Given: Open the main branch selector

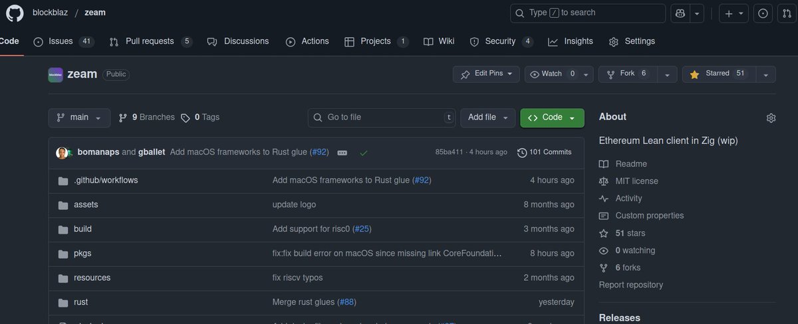Looking at the screenshot, I should 78,118.
